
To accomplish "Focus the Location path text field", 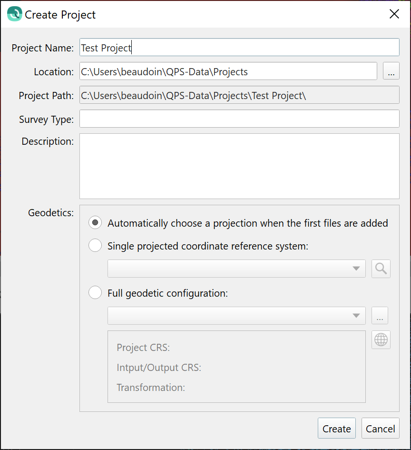I will [x=228, y=72].
